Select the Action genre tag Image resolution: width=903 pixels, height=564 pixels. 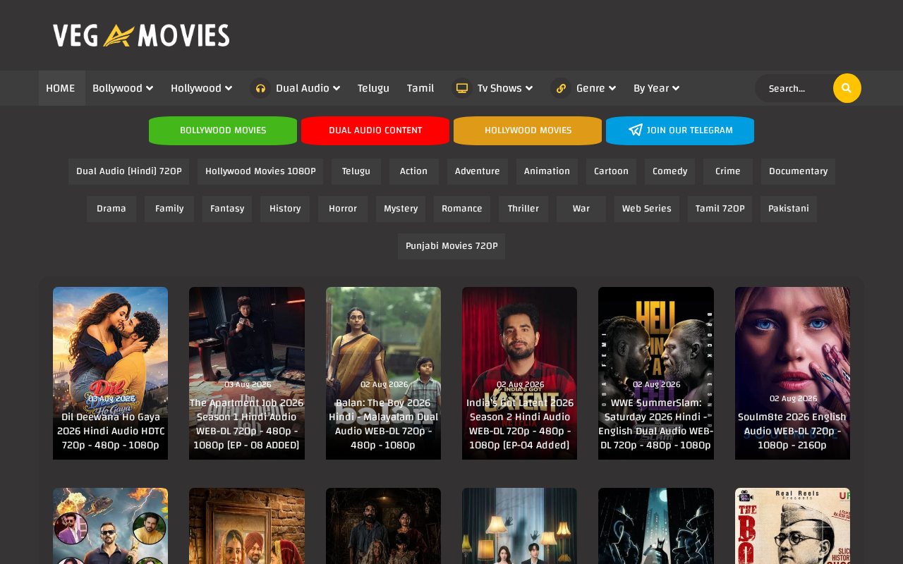point(414,171)
